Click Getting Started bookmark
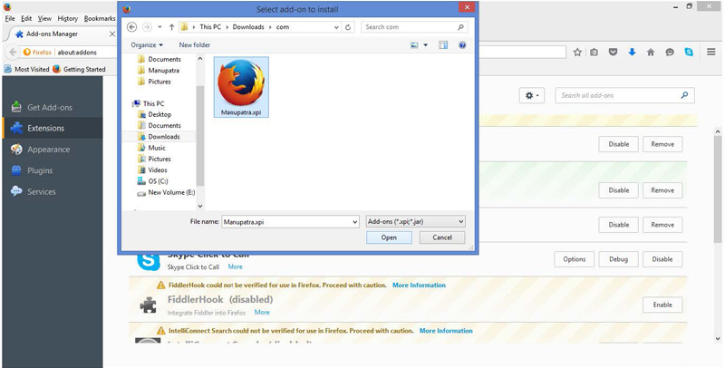 (79, 70)
